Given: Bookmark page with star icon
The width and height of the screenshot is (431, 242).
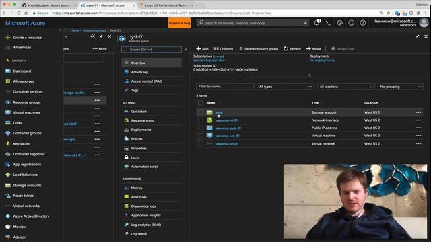Looking at the screenshot, I should [388, 13].
